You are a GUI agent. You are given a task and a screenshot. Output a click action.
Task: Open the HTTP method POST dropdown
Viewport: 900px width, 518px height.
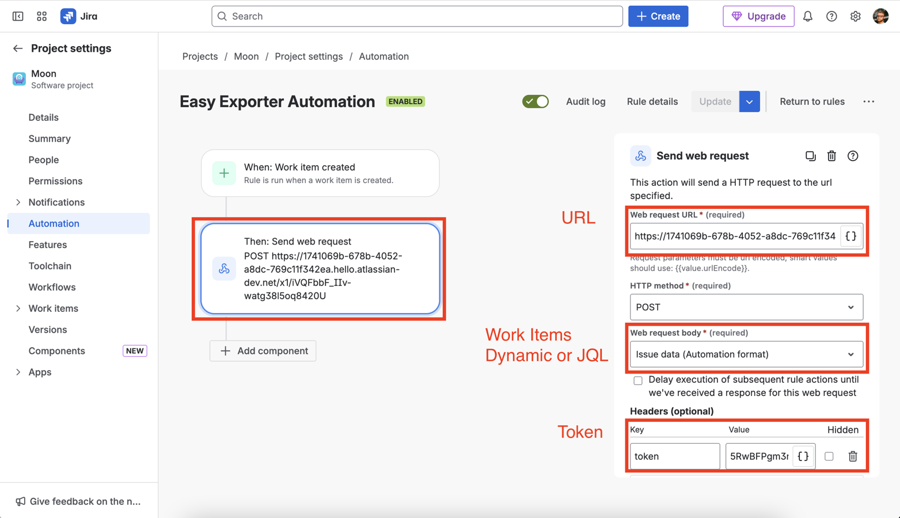[x=746, y=307]
